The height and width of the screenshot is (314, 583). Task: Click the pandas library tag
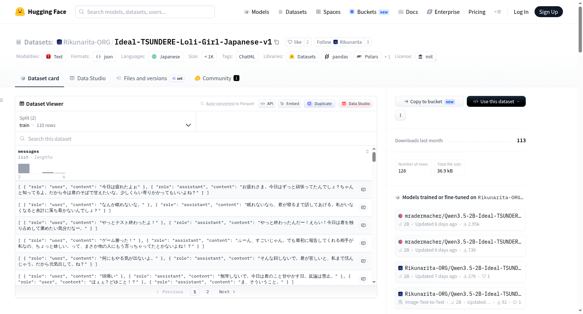[336, 57]
